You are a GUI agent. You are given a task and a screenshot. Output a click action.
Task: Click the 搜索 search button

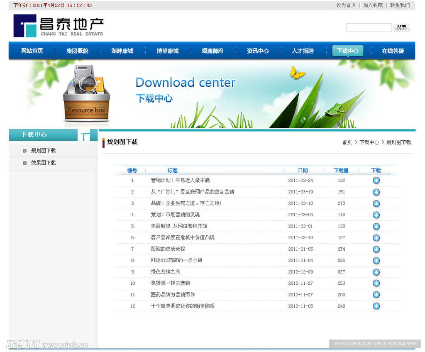click(401, 27)
